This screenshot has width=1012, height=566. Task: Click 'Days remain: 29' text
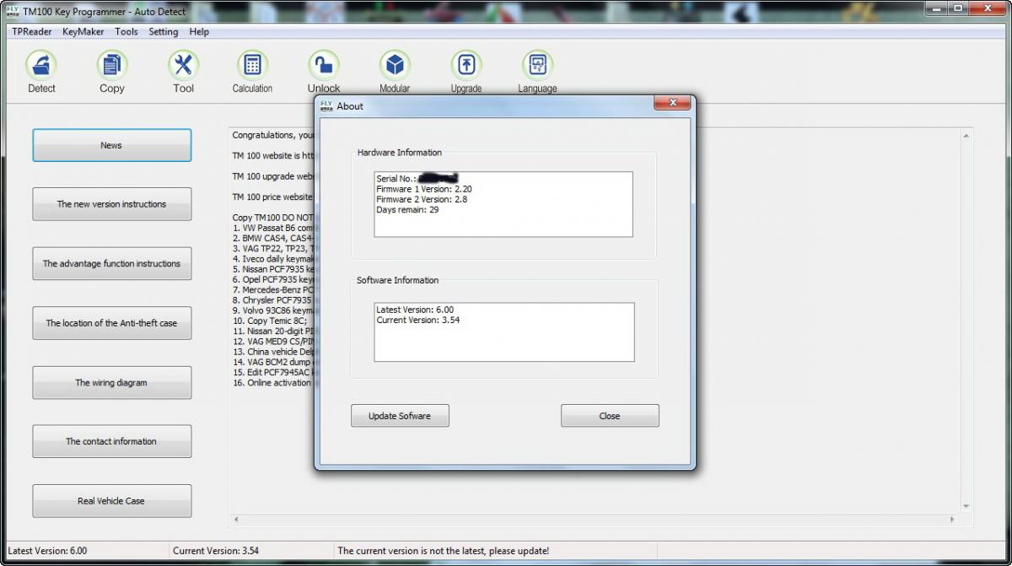click(x=407, y=209)
